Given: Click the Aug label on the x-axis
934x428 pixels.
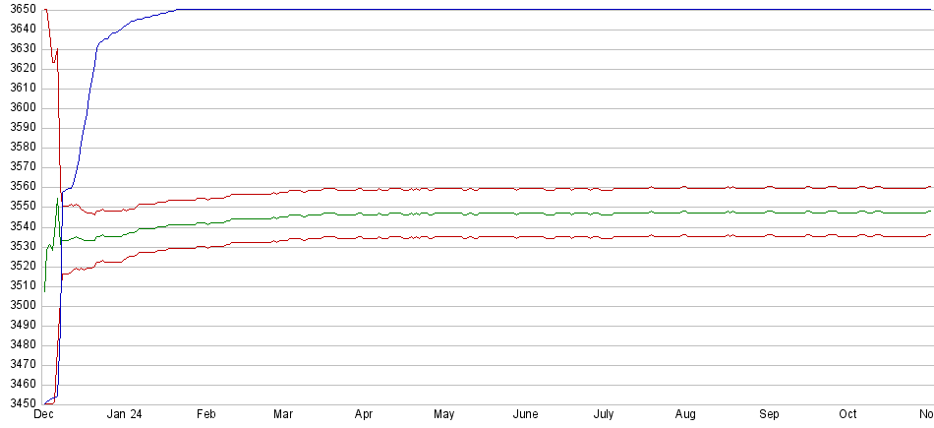Looking at the screenshot, I should pyautogui.click(x=686, y=414).
